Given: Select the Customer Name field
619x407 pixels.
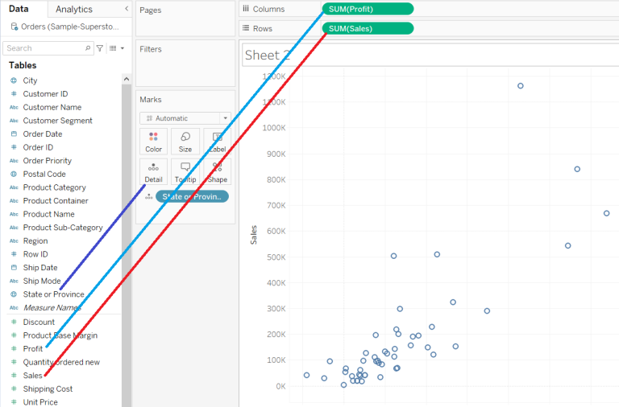Looking at the screenshot, I should tap(52, 107).
